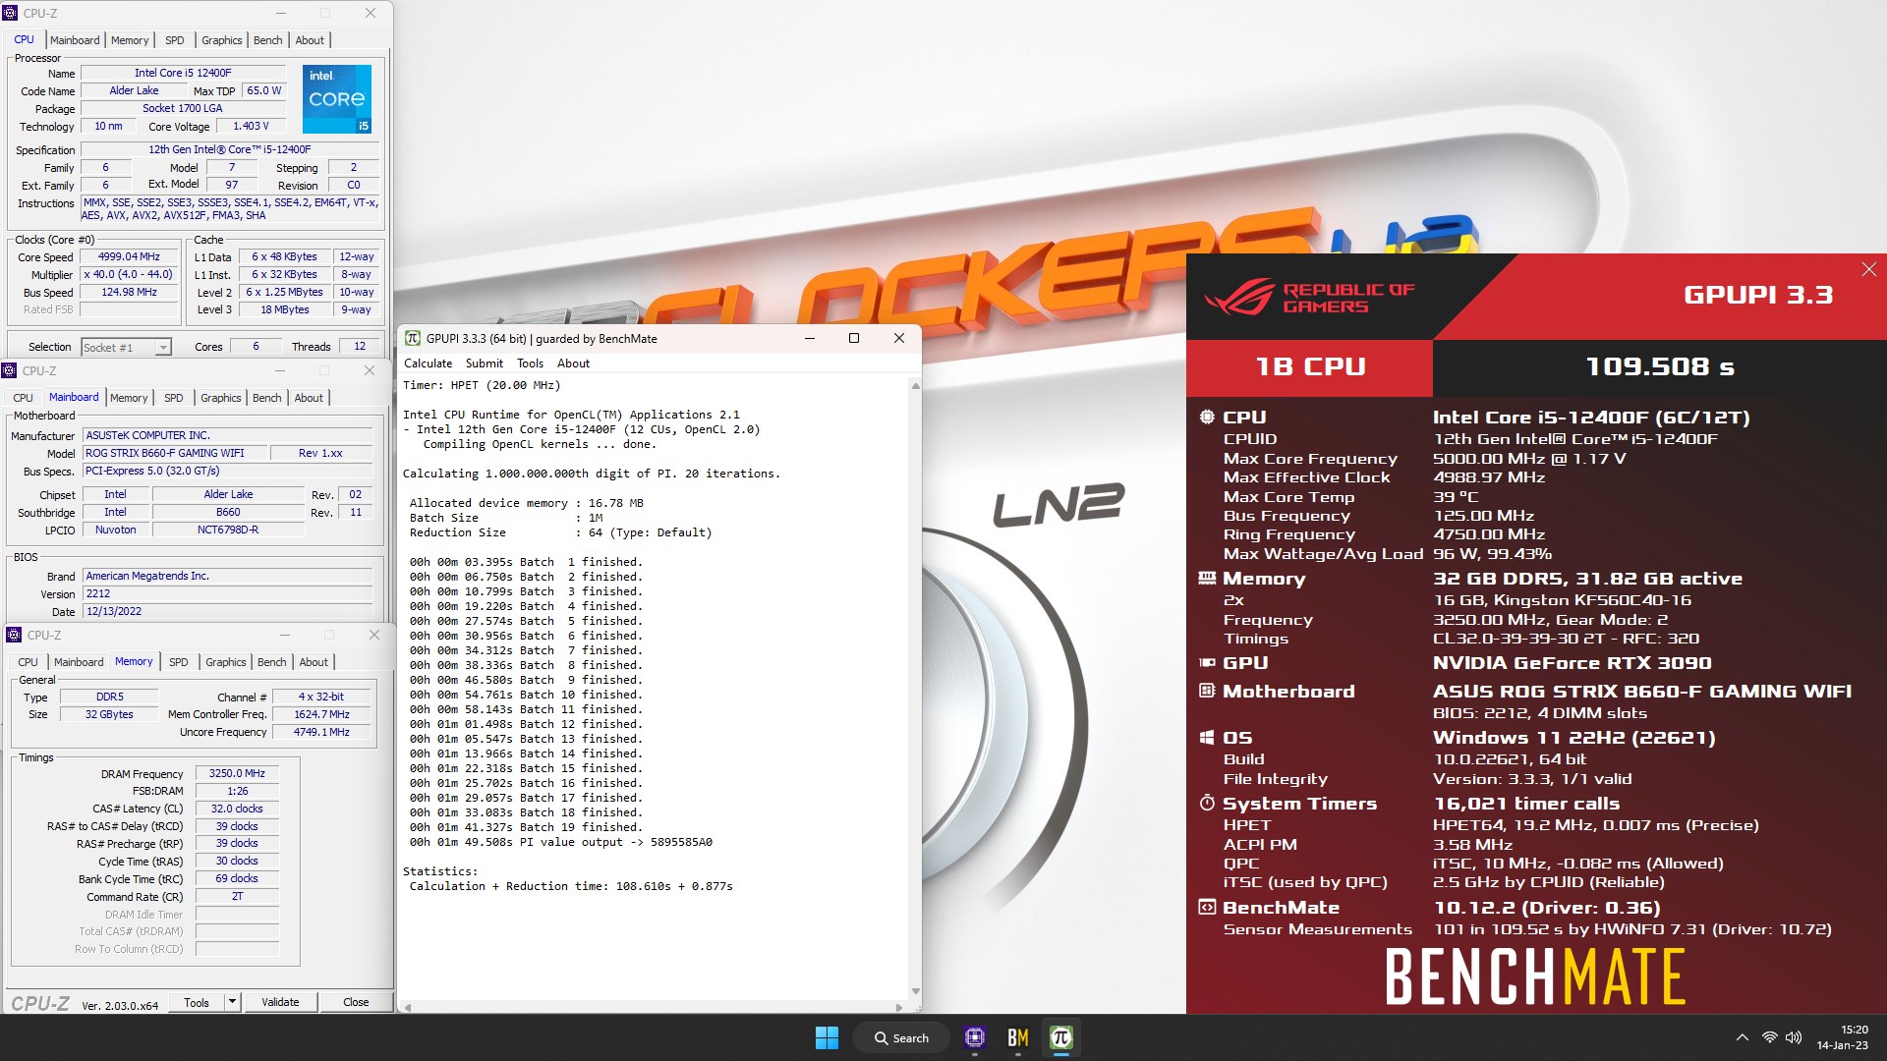Click the Close button in CPU-Z
The image size is (1887, 1061).
[x=356, y=1002]
